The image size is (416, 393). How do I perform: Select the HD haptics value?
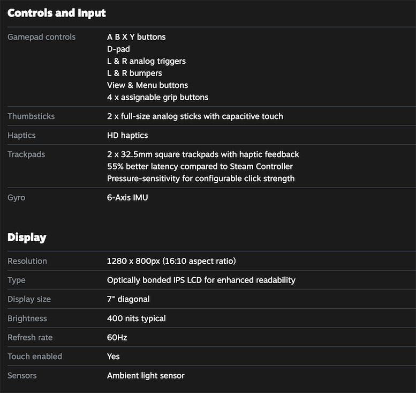(127, 136)
